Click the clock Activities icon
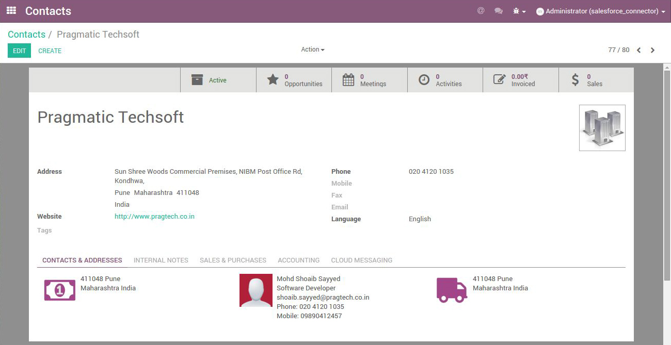This screenshot has height=345, width=671. (424, 80)
